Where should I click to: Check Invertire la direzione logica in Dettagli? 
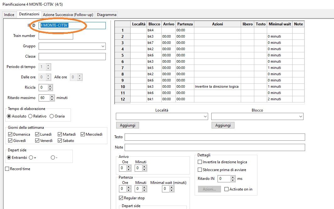click(200, 162)
